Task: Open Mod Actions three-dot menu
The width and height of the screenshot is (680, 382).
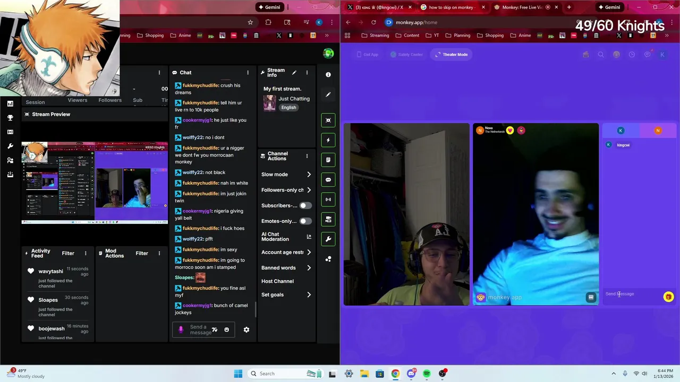Action: (159, 254)
